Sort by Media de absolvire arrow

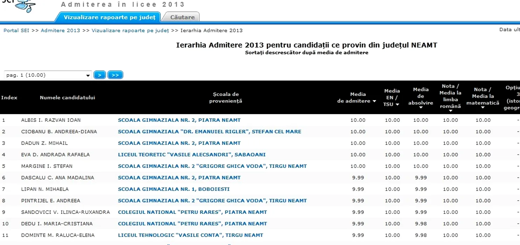(x=421, y=107)
